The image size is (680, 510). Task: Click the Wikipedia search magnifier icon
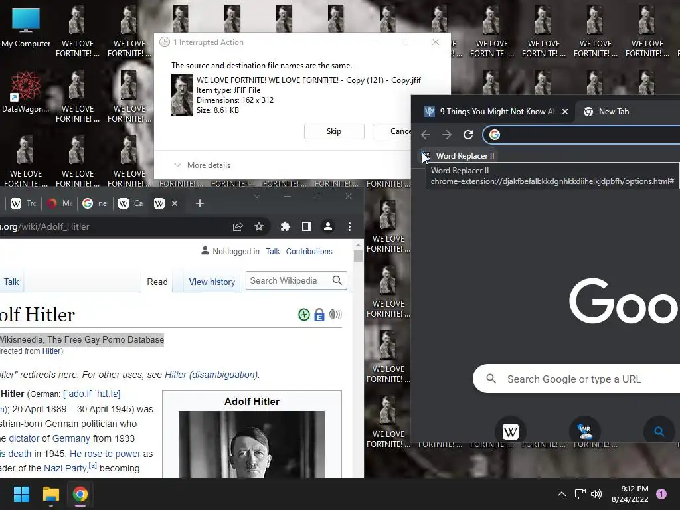(x=337, y=281)
